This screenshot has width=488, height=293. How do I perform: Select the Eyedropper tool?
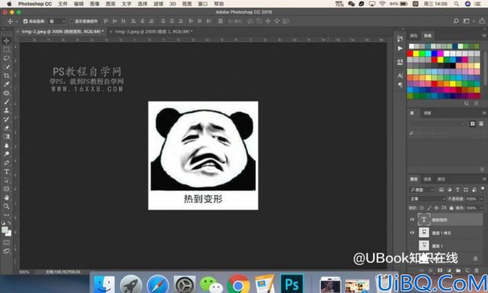pos(6,85)
